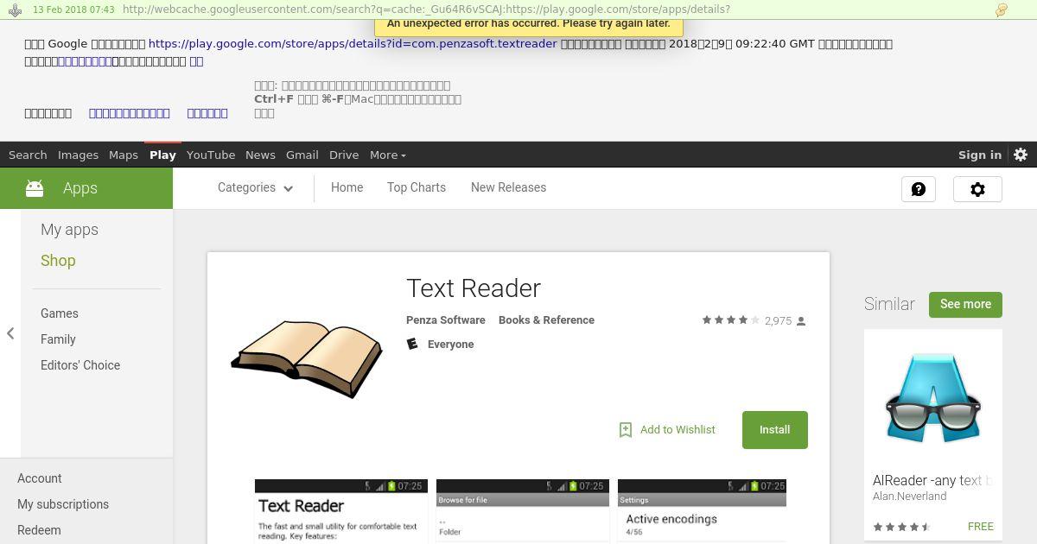Image resolution: width=1037 pixels, height=544 pixels.
Task: Open the Penza Software developer link
Action: pos(446,319)
